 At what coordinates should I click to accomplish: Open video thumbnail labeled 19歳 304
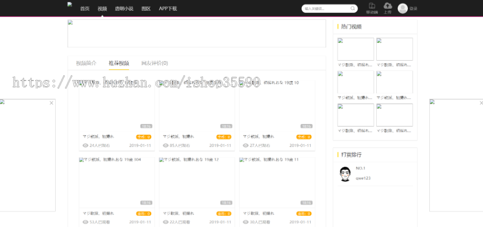tap(116, 181)
